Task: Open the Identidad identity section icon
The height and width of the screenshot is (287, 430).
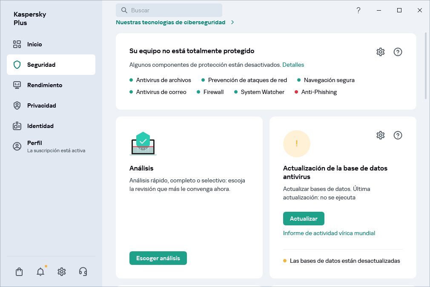Action: pos(17,126)
